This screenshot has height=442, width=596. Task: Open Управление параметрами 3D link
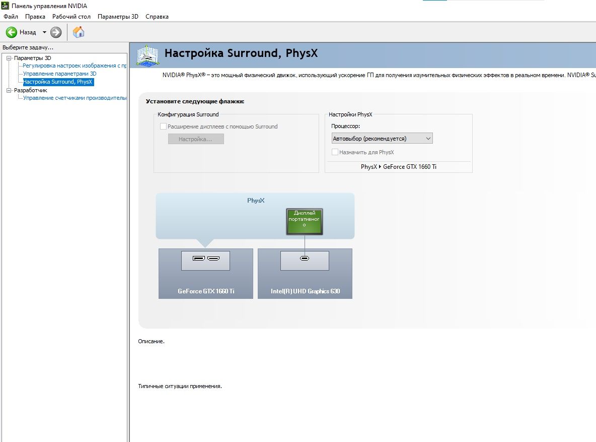pos(60,74)
